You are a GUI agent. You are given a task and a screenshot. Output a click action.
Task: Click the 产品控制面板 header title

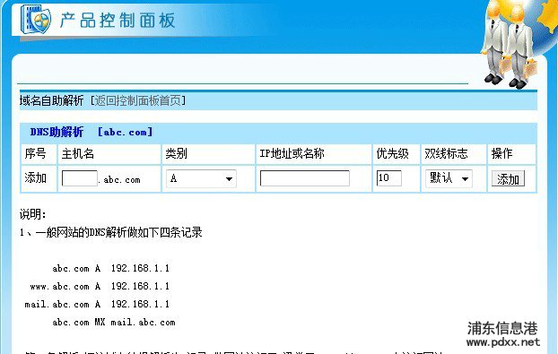point(118,20)
